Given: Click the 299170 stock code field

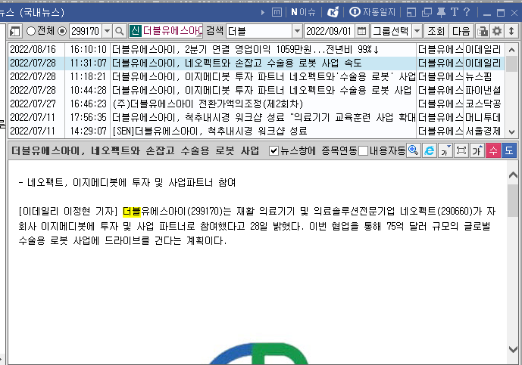Looking at the screenshot, I should 86,31.
